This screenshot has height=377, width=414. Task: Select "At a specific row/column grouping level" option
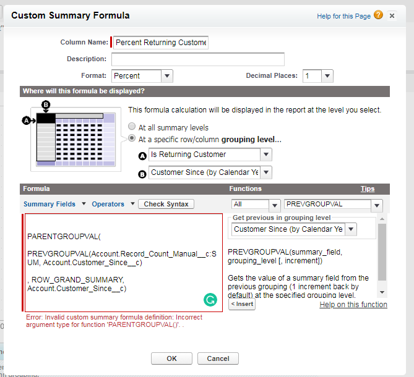coord(132,140)
